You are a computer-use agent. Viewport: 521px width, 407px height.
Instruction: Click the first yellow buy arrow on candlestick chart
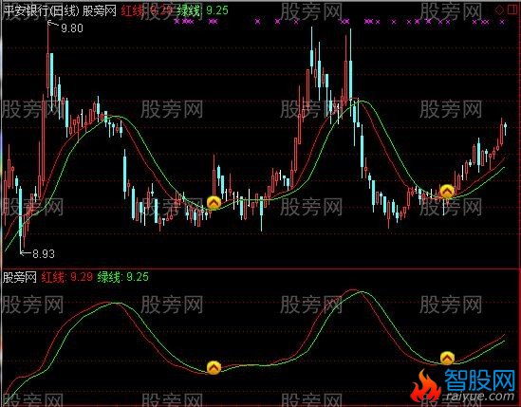pyautogui.click(x=214, y=202)
